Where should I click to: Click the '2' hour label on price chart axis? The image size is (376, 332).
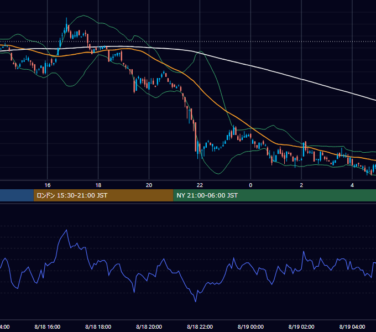coord(301,185)
